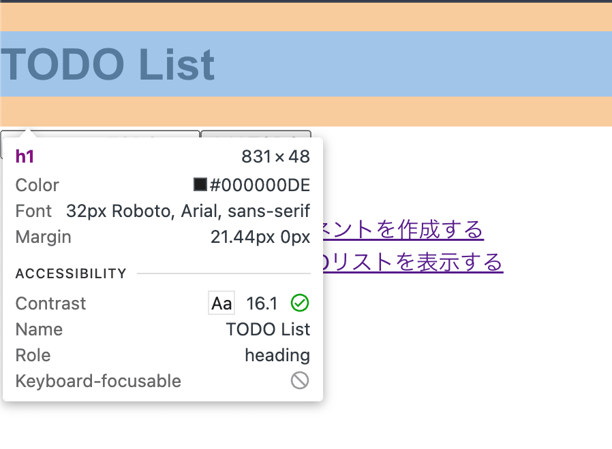Click the orange margin band above heading
Screen dimensions: 612x449
(x=306, y=16)
